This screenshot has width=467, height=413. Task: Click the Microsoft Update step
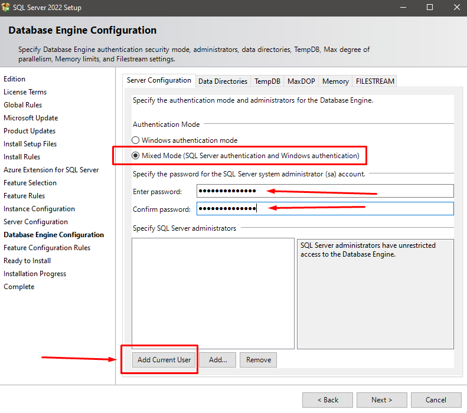[31, 118]
